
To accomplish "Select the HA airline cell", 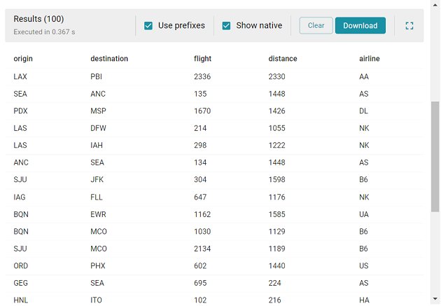I will click(x=363, y=300).
